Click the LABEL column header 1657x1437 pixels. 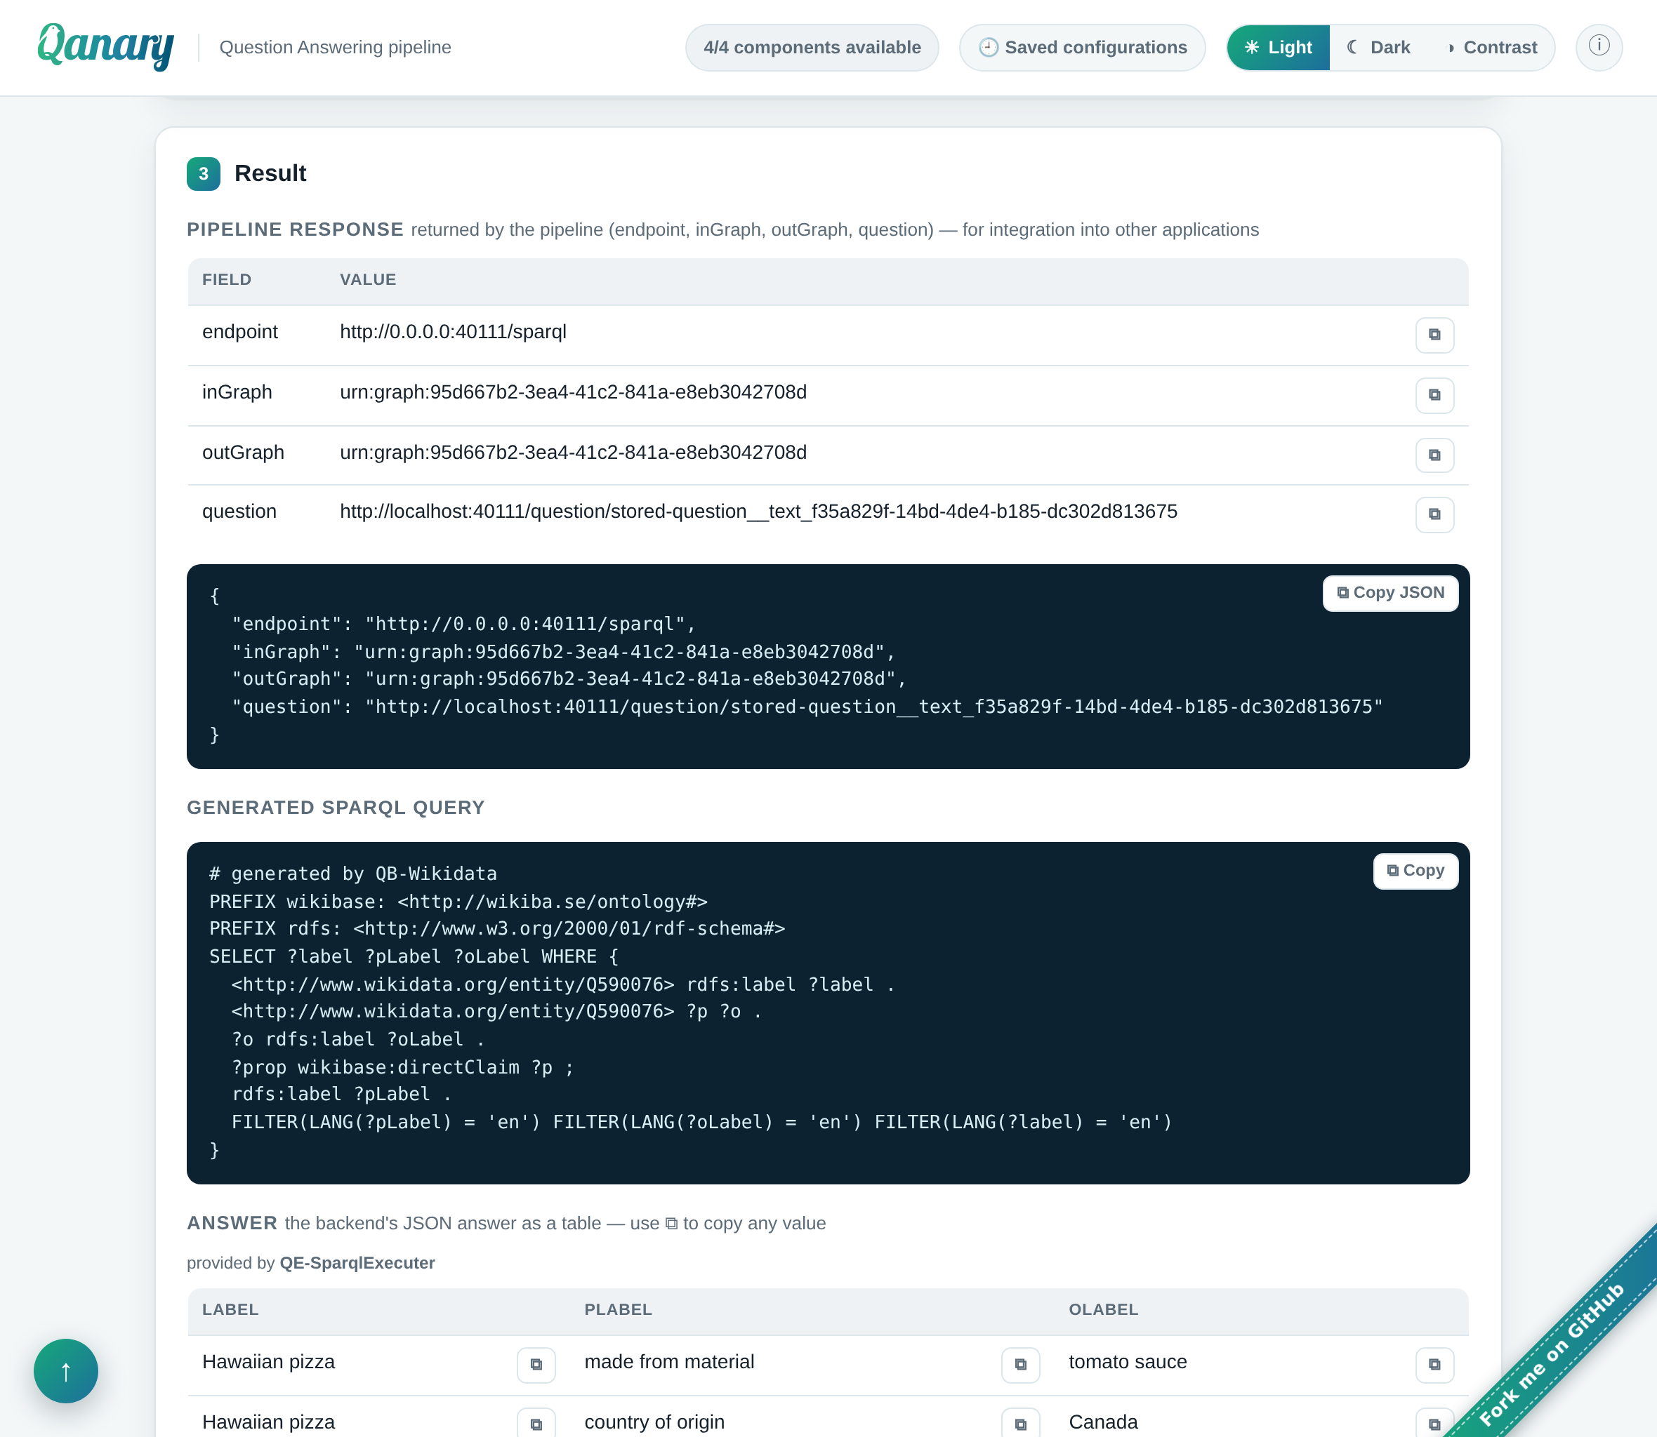click(230, 1309)
